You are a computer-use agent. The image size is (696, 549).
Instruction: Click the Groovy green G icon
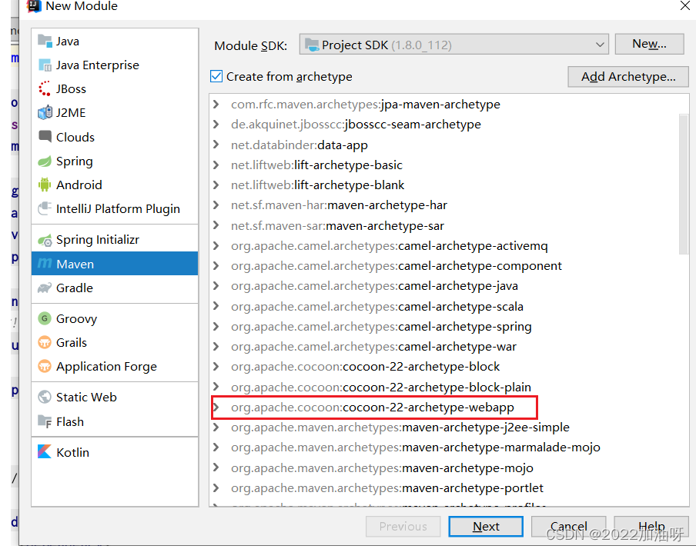coord(45,318)
